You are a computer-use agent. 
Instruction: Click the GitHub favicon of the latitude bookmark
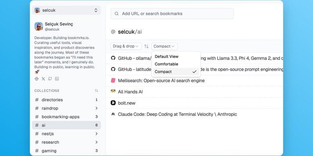pos(113,69)
